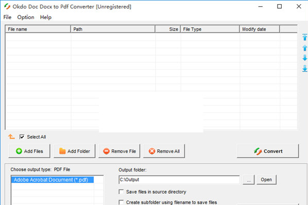Browse for output folder with ellipsis button
308x205 pixels.
(x=249, y=180)
